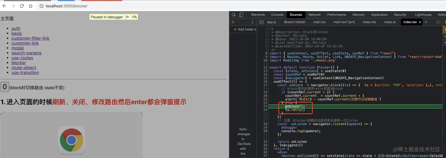
Task: Show more open file tabs chevron
Action: click(x=426, y=22)
